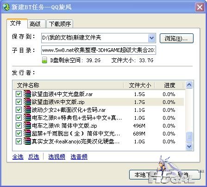Open the 保存到 path dropdown arrow

tap(151, 38)
